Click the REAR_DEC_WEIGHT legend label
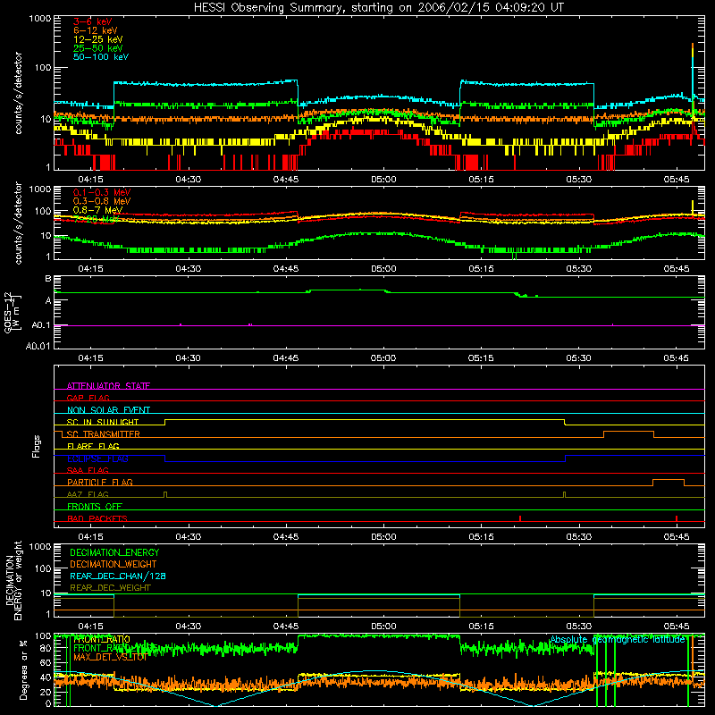Screen dimensions: 715x715 [110, 588]
